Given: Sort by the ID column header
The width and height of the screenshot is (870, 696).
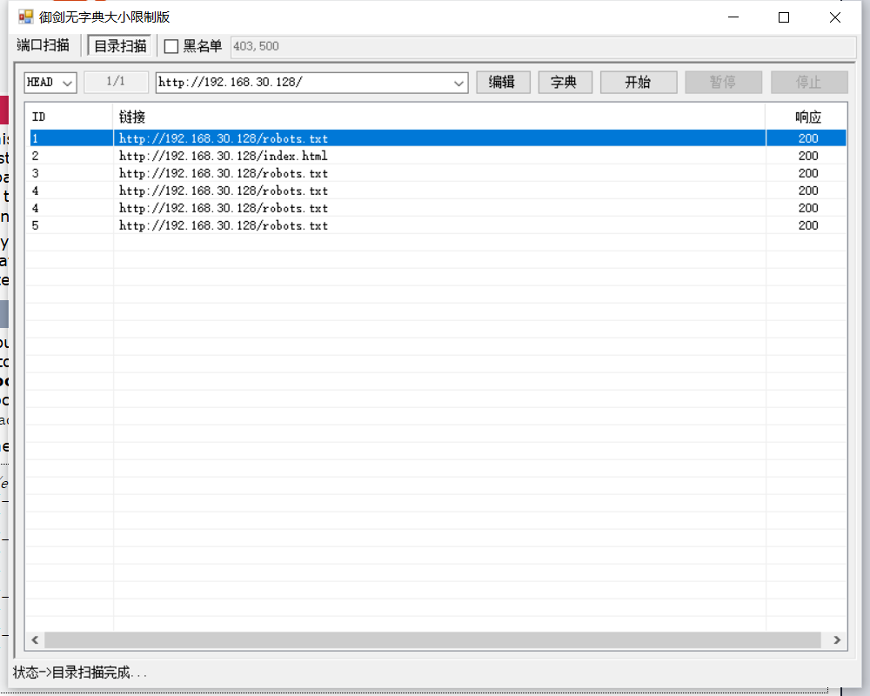Looking at the screenshot, I should point(70,117).
